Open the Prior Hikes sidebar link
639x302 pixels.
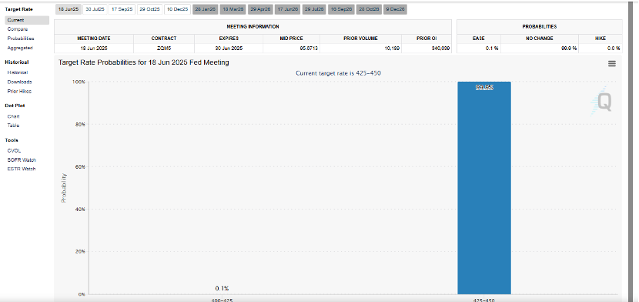coord(19,91)
